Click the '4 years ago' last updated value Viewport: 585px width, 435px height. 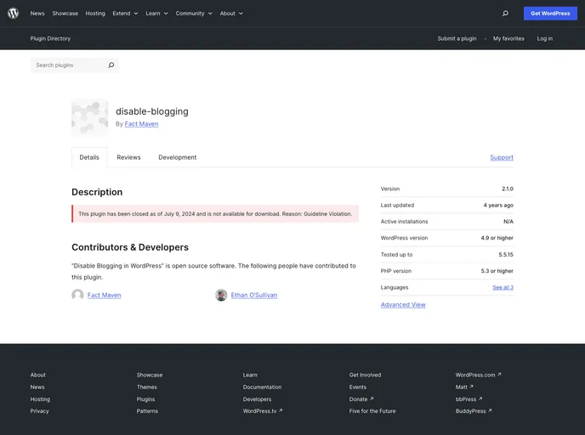coord(498,205)
